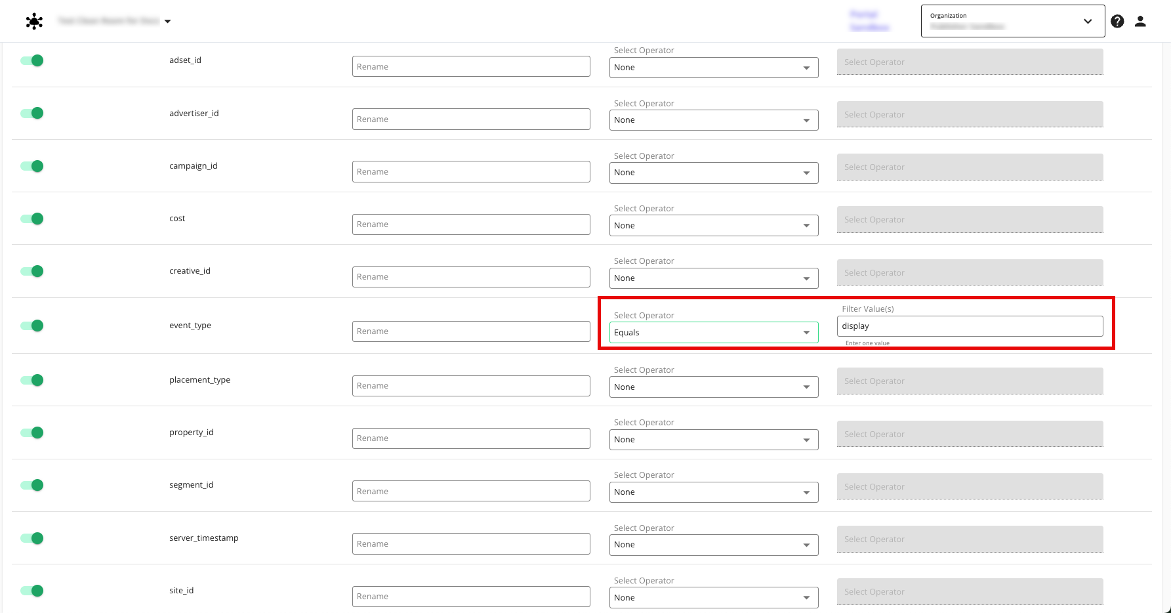This screenshot has height=613, width=1171.
Task: Focus the Rename input for creative_id
Action: click(x=470, y=277)
